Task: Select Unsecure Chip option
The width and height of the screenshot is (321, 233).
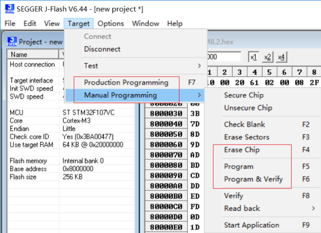Action: (x=248, y=108)
